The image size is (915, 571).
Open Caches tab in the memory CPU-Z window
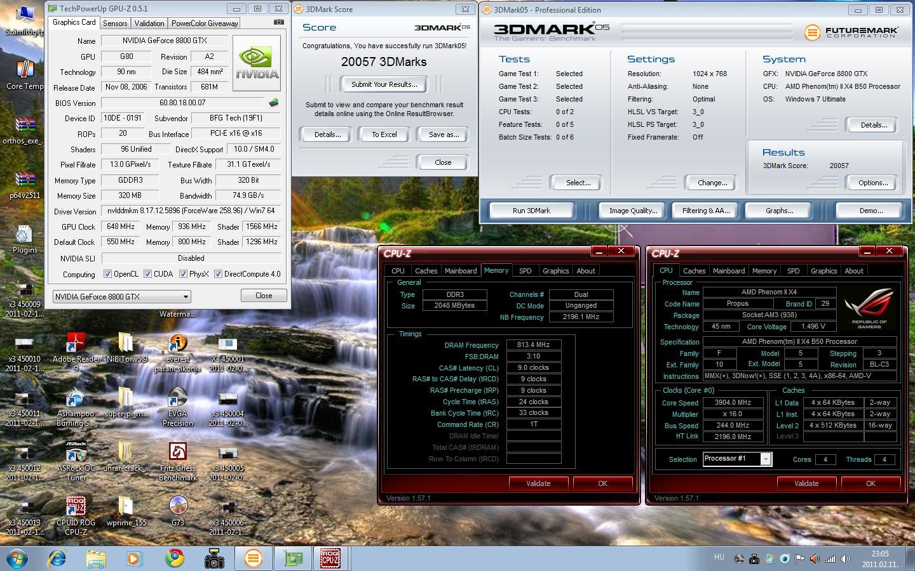[x=426, y=271]
